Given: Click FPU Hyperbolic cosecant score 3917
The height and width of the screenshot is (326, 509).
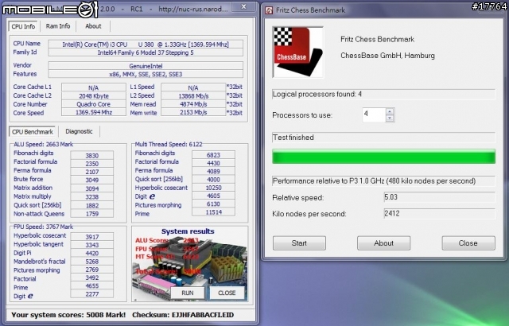Looking at the screenshot, I should coord(92,237).
